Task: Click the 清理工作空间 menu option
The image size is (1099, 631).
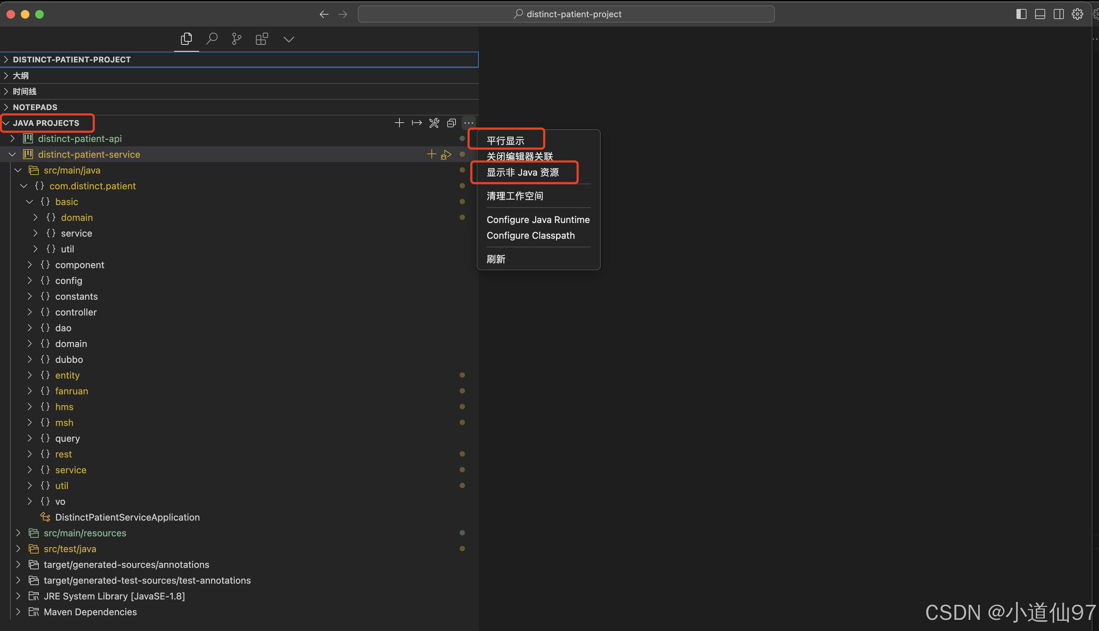Action: (515, 196)
